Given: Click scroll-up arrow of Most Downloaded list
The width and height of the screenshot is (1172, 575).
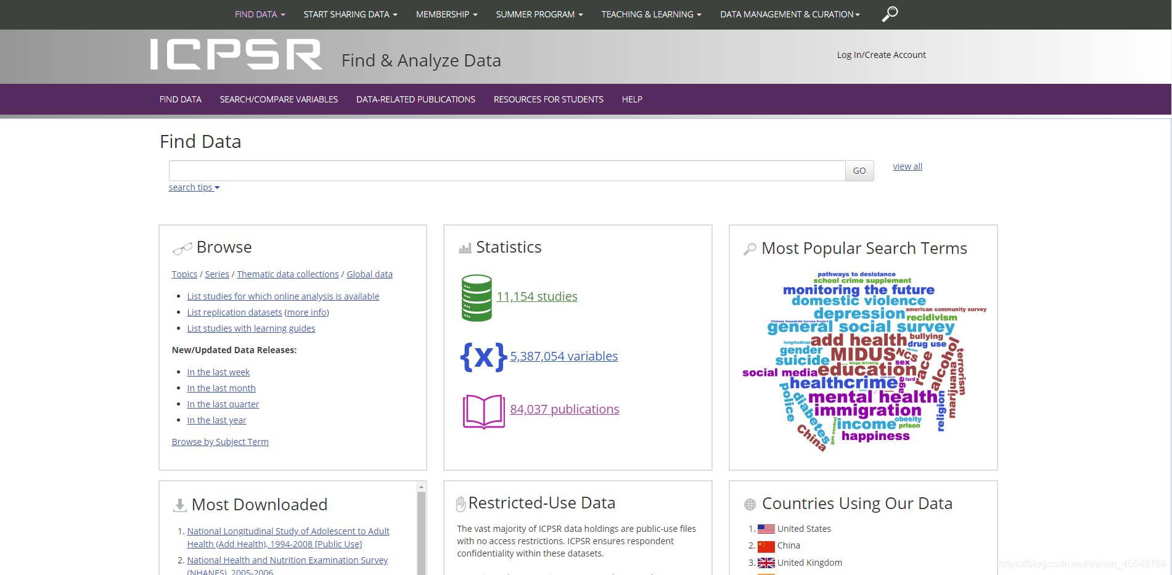Looking at the screenshot, I should [x=422, y=487].
